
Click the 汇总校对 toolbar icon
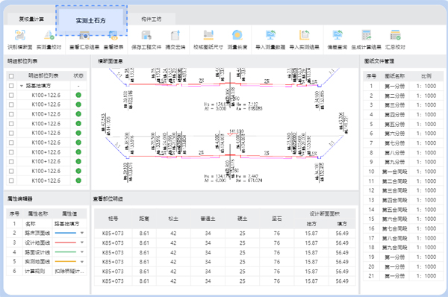396,35
